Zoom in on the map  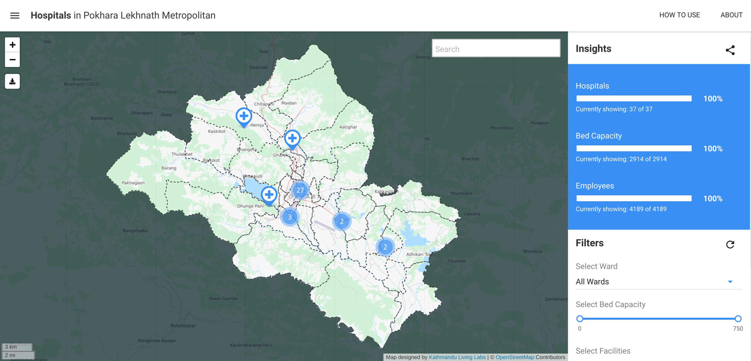(12, 45)
